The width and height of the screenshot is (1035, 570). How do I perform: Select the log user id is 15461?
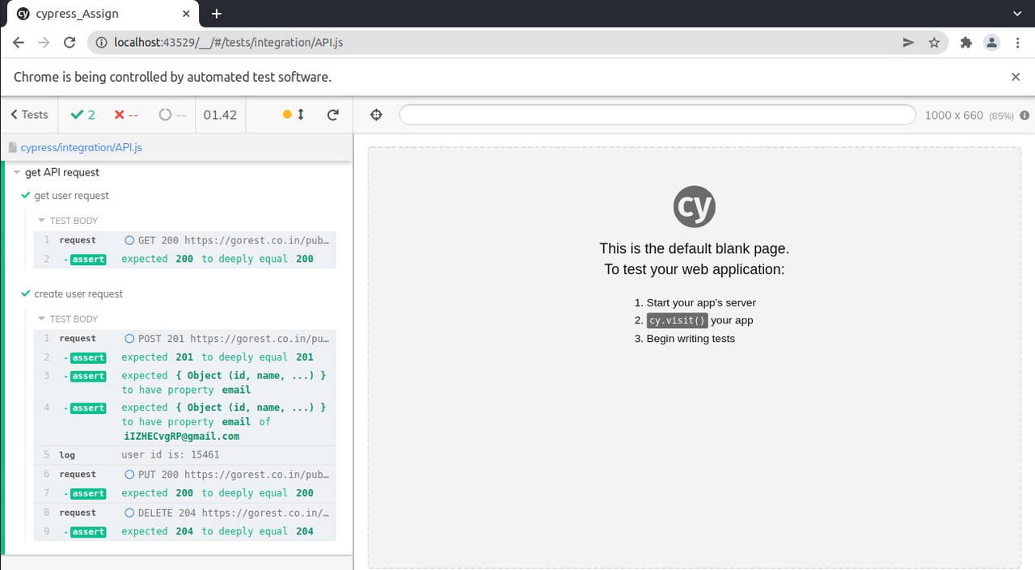[184, 455]
